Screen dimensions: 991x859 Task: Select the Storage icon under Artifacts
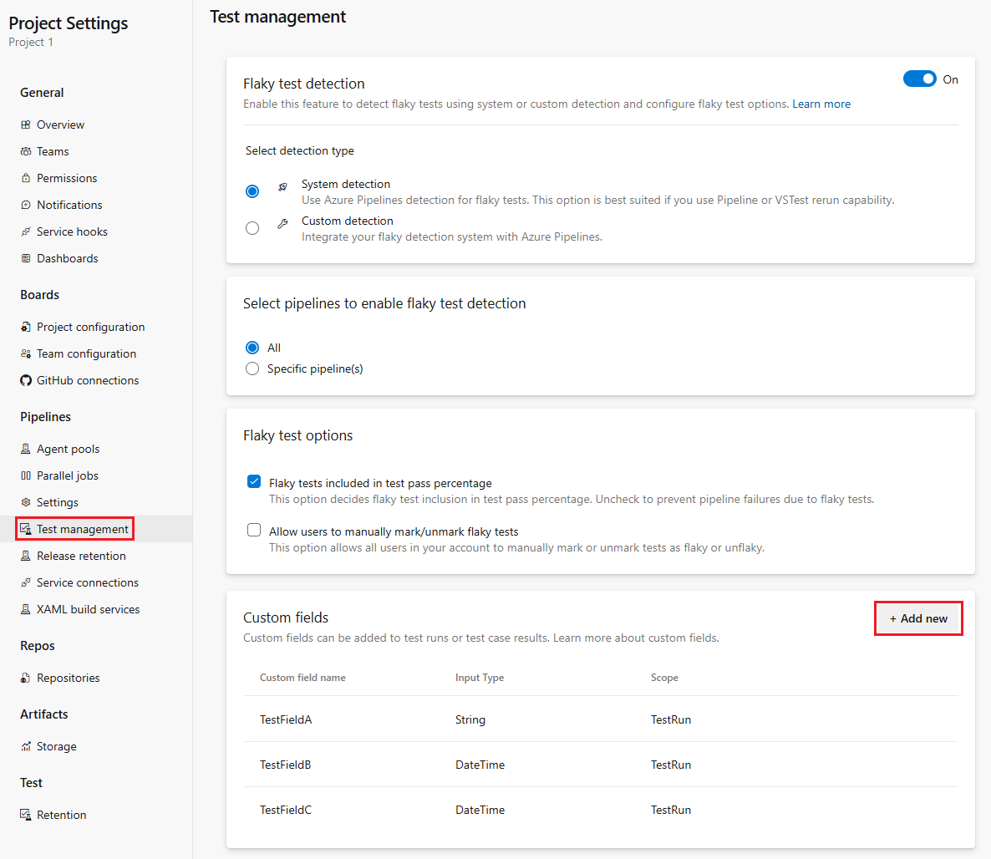click(27, 746)
